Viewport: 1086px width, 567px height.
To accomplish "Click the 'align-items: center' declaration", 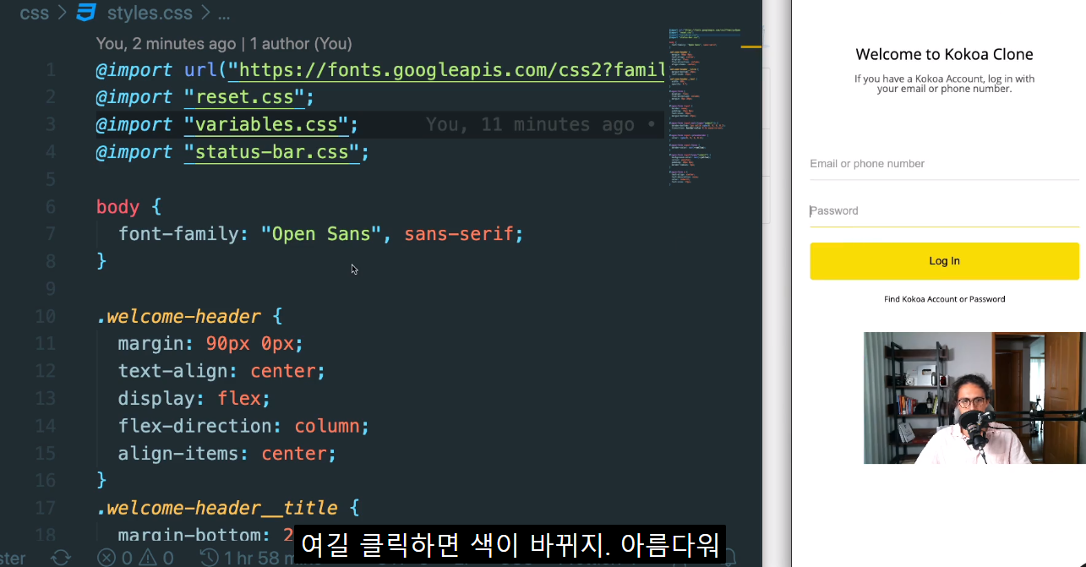I will tap(227, 454).
